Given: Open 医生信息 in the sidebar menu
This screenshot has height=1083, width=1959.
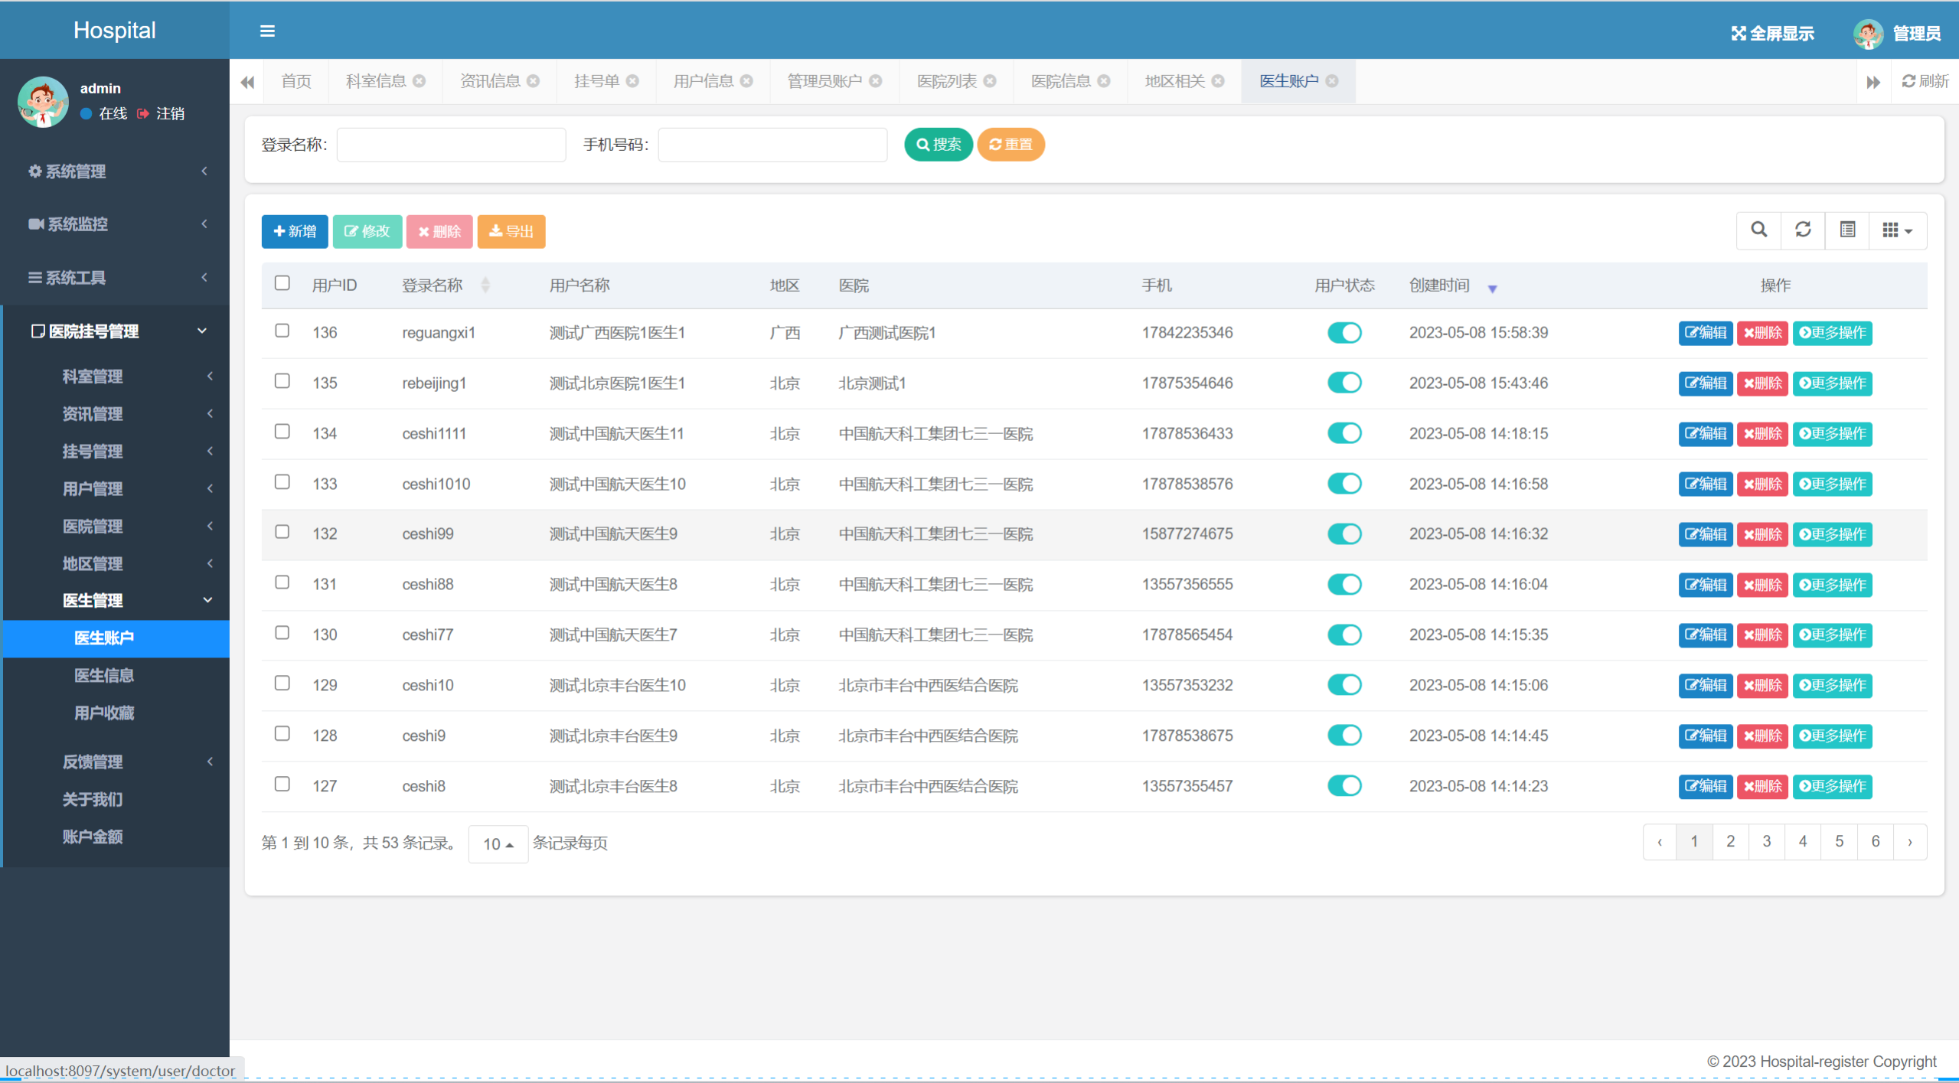Looking at the screenshot, I should coord(104,675).
